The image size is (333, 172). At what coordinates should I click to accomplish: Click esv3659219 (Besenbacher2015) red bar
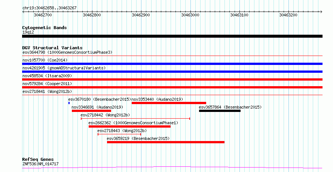(x=166, y=142)
